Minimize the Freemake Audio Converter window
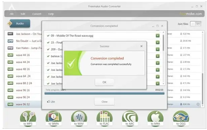This screenshot has height=130, width=207. point(192,6)
